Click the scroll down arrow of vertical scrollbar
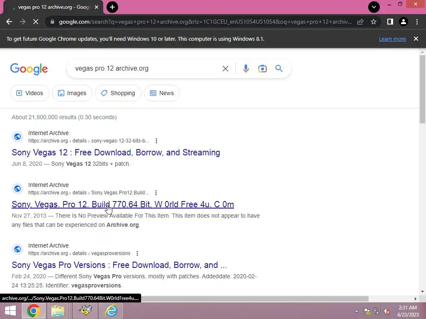The image size is (426, 319). point(422,292)
